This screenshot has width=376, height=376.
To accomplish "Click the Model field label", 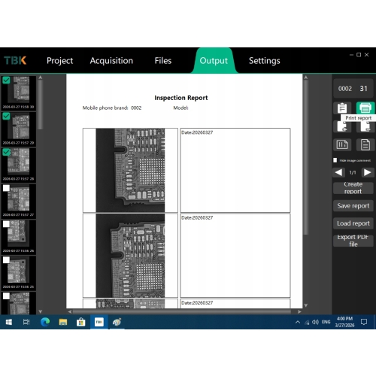I will [x=180, y=108].
